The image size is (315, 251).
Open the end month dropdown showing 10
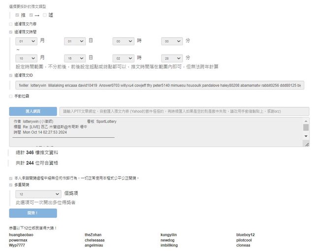point(26,58)
